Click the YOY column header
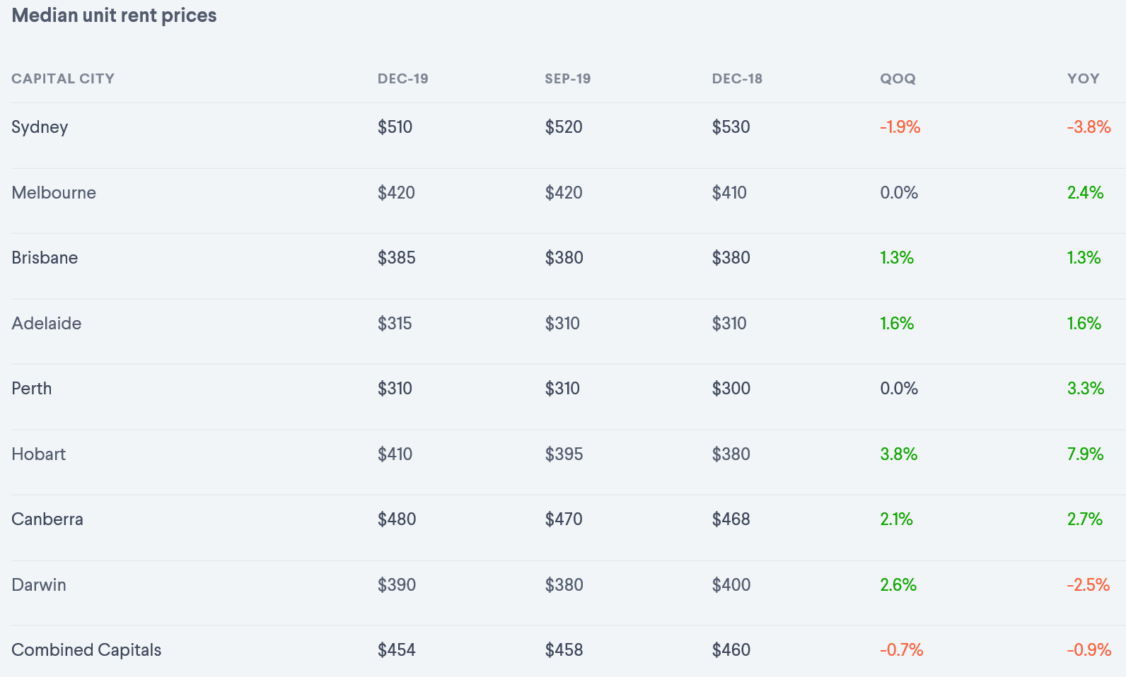The width and height of the screenshot is (1126, 677). [1083, 78]
